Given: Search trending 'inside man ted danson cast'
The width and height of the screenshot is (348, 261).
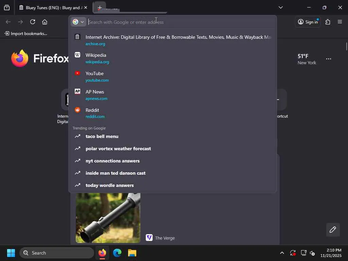Looking at the screenshot, I should (x=173, y=173).
